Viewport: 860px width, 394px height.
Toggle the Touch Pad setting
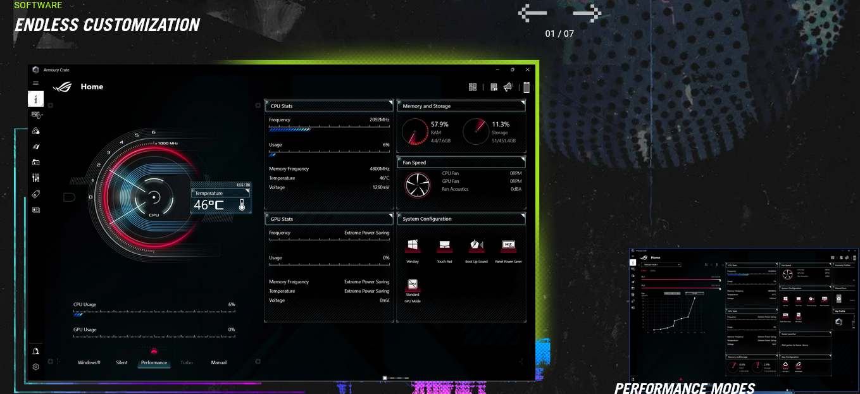[444, 247]
